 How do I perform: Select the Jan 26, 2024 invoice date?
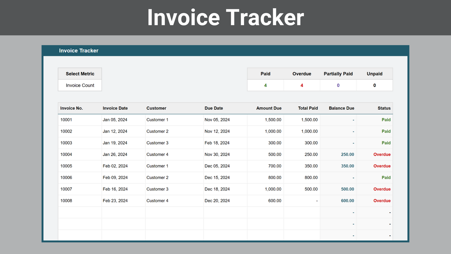coord(115,154)
